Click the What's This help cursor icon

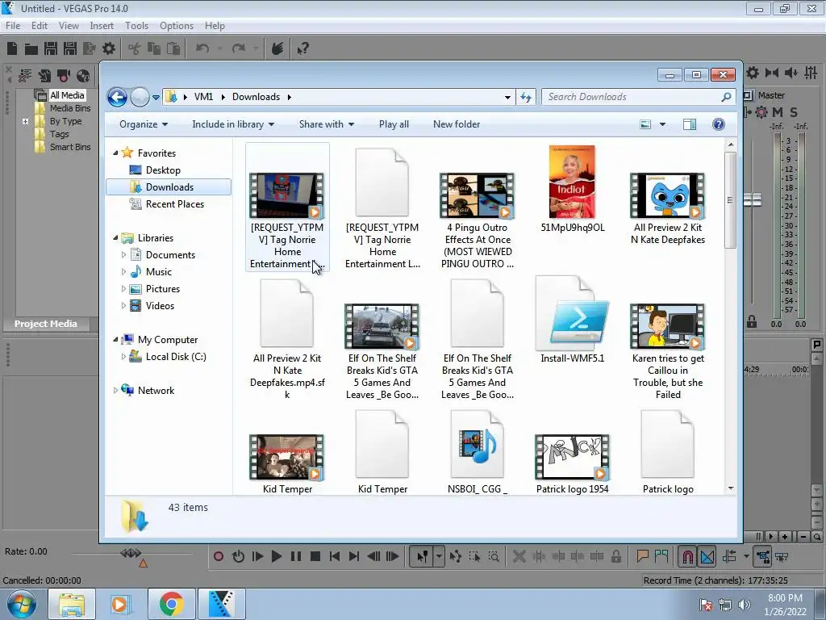302,49
